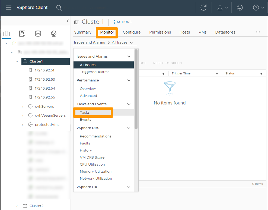This screenshot has width=268, height=210.
Task: Click the resource pool icon for protectedVms
Action: pyautogui.click(x=30, y=124)
